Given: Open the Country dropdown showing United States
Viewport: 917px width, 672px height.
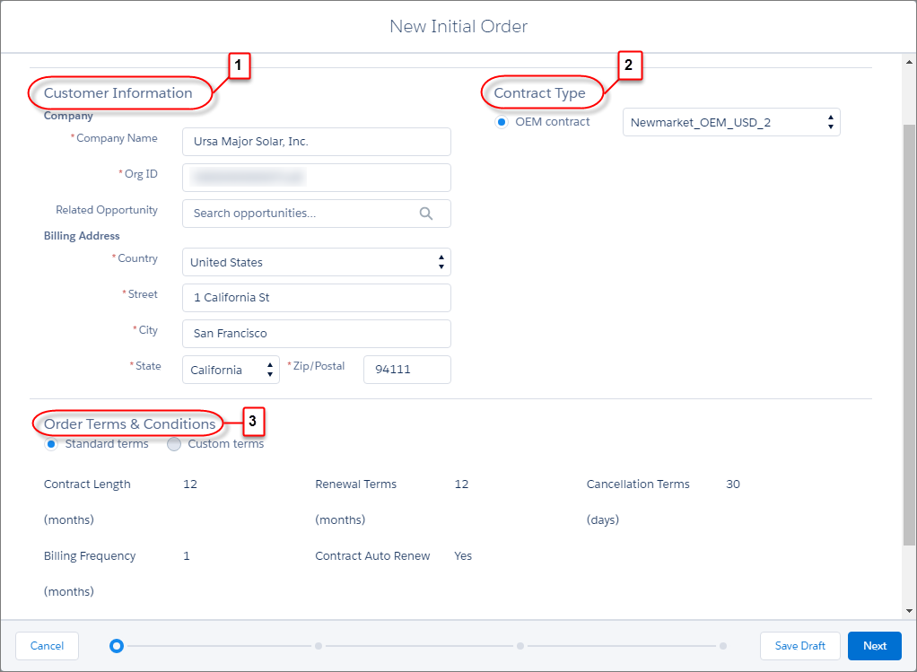Looking at the screenshot, I should [317, 262].
